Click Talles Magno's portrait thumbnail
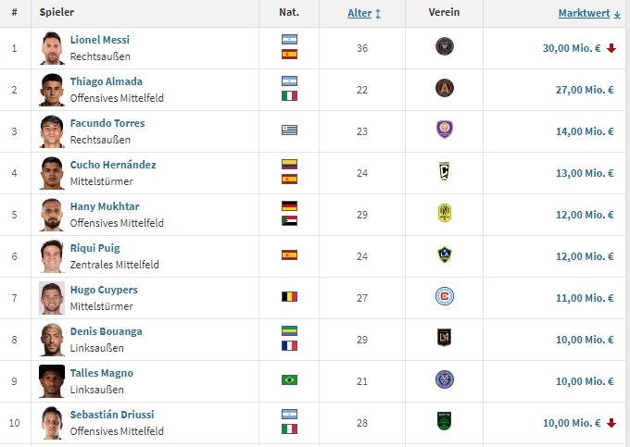Viewport: 630px width, 447px height. click(x=52, y=381)
